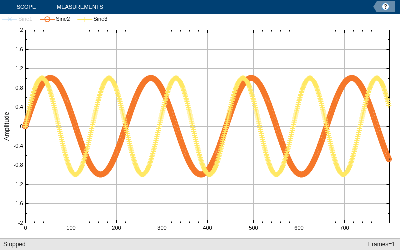The image size is (400, 250).
Task: Click the orange circle marker at the origin
Action: 25,126
